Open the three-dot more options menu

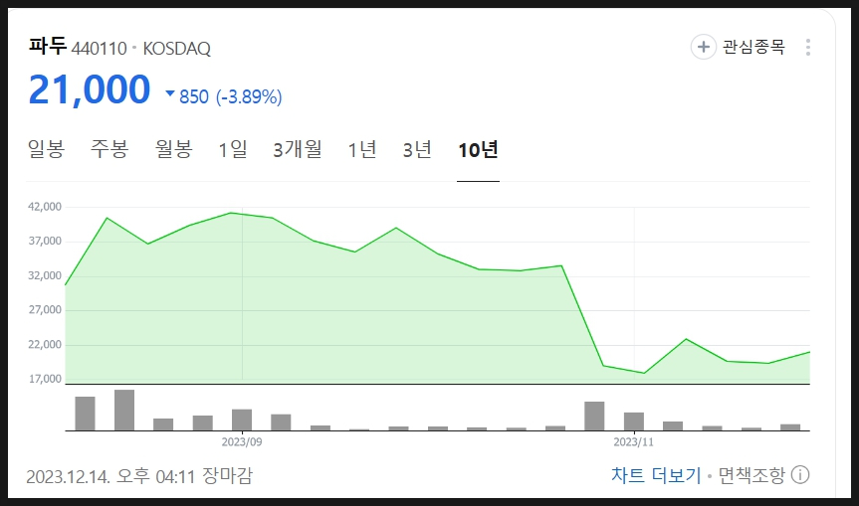808,47
